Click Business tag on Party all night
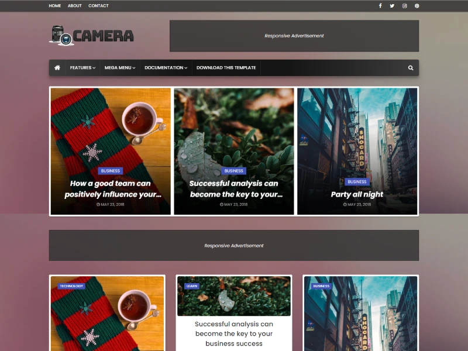 click(357, 181)
